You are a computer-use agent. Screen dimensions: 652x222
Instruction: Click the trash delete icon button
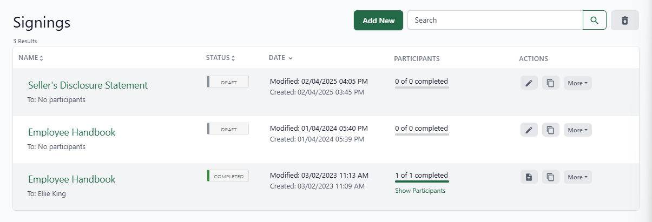tap(624, 20)
